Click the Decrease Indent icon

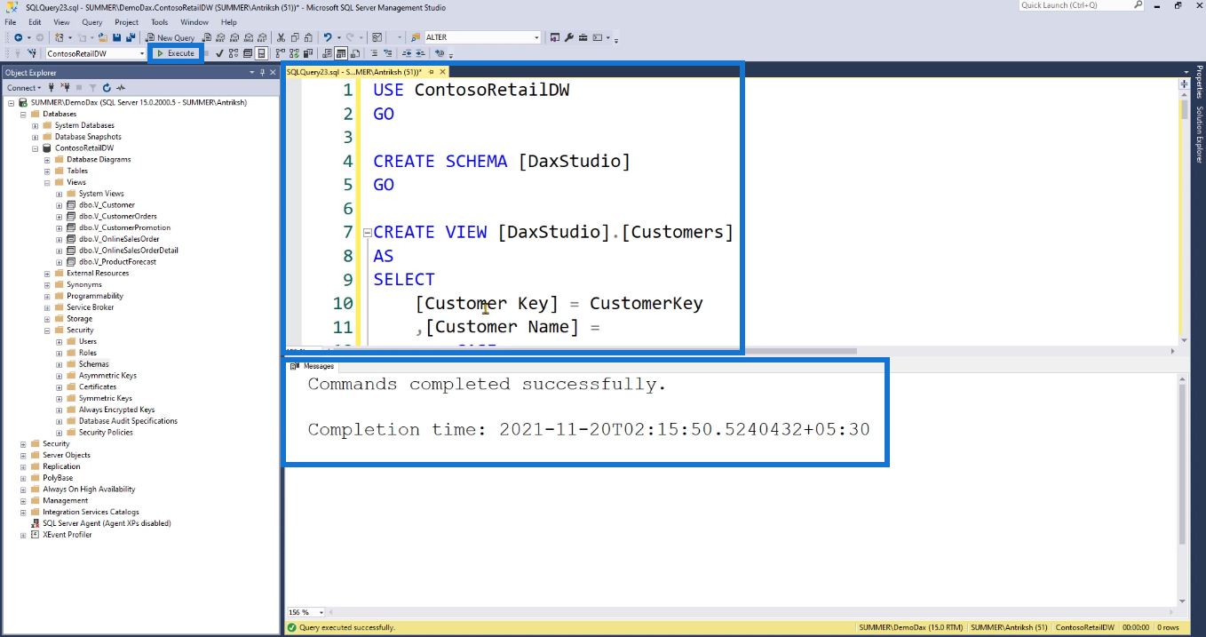coord(407,53)
